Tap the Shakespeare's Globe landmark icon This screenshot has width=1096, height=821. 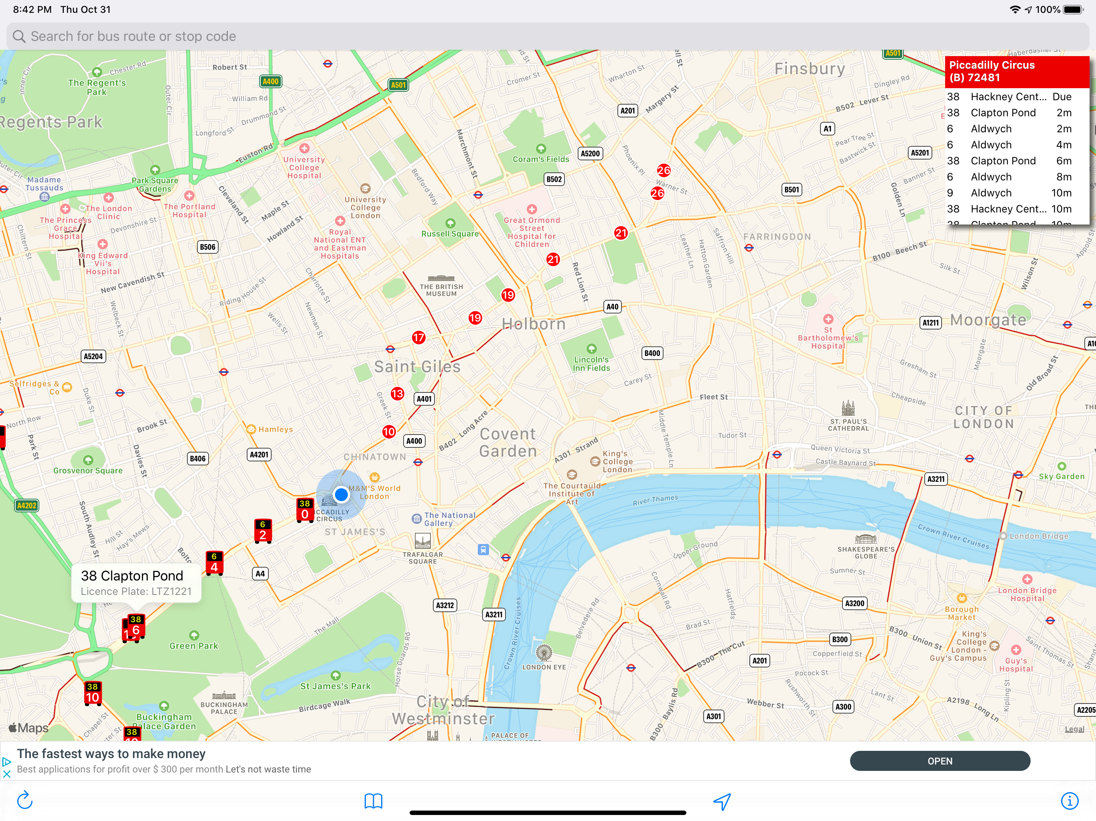pyautogui.click(x=866, y=539)
